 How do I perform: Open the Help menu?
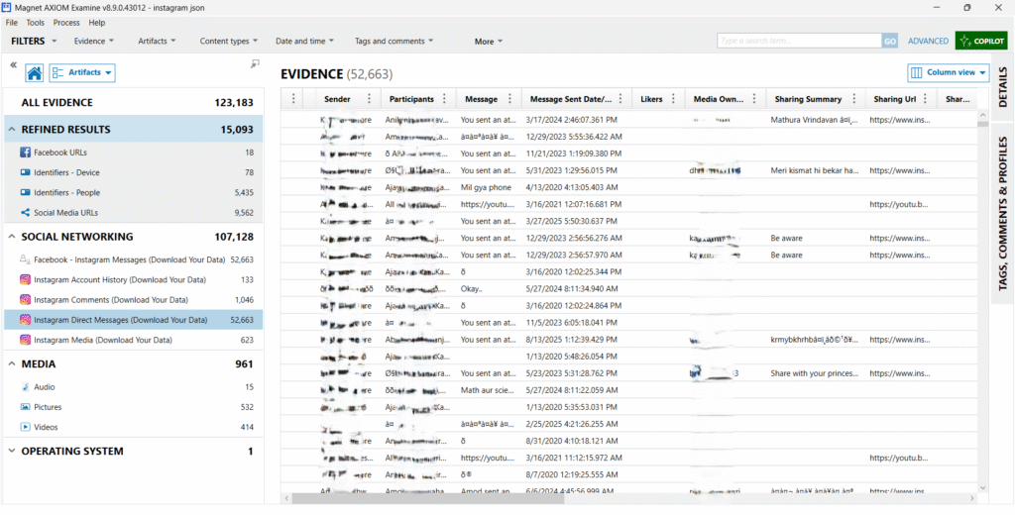97,23
